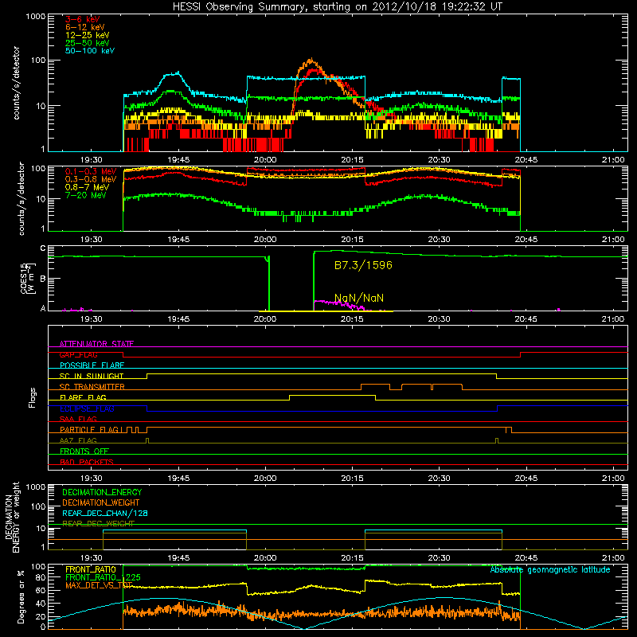
Task: Click the SAA_FLAG label
Action: click(78, 419)
